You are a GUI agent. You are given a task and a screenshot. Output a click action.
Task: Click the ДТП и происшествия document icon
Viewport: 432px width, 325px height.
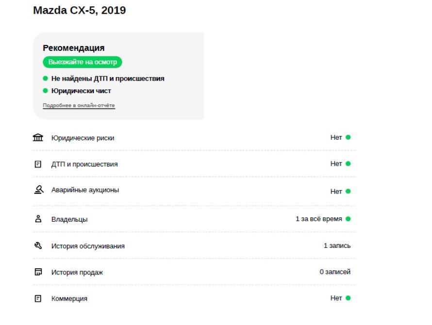point(38,164)
